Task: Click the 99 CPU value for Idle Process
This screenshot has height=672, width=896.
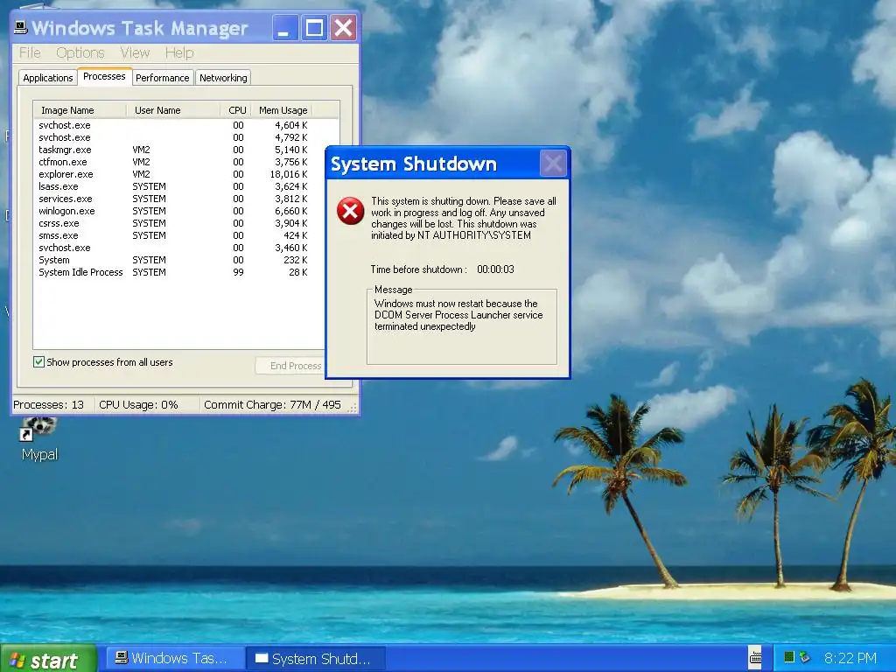Action: point(238,272)
